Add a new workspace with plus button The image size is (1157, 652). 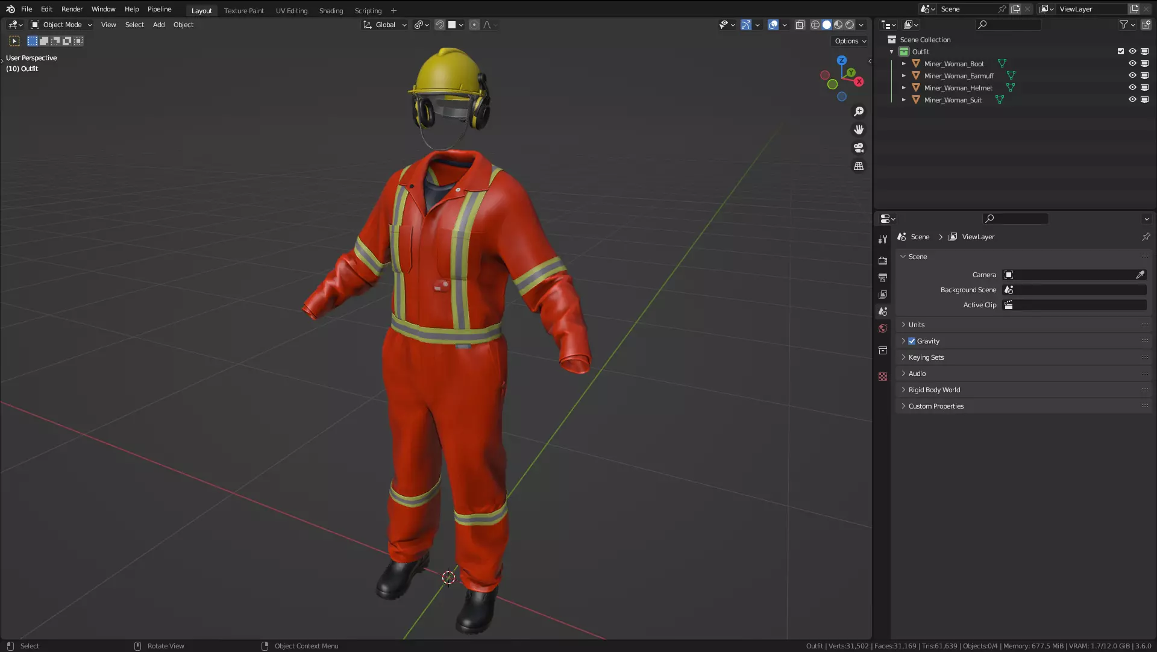(x=394, y=10)
